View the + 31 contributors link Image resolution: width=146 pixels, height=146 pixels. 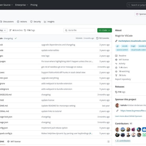pyautogui.click(x=123, y=140)
